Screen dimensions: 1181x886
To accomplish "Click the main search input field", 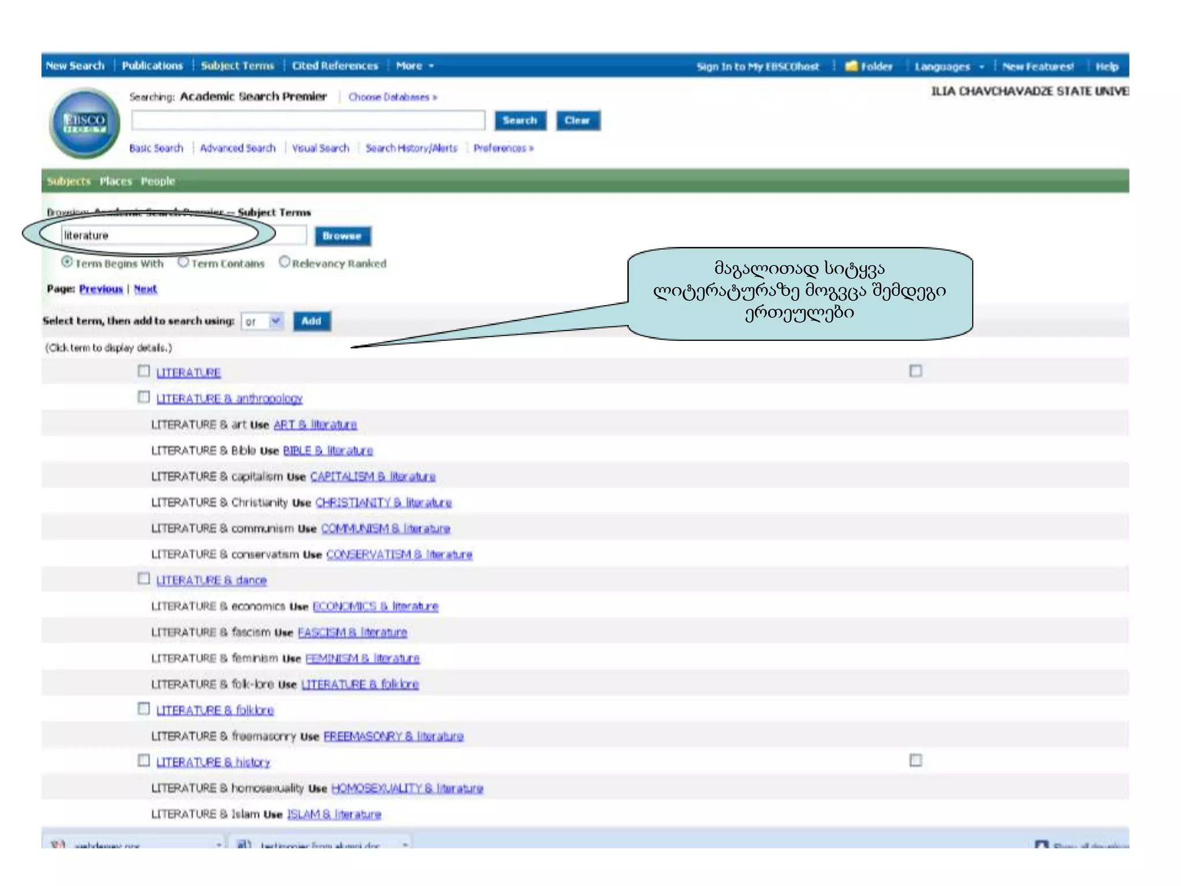I will (308, 121).
